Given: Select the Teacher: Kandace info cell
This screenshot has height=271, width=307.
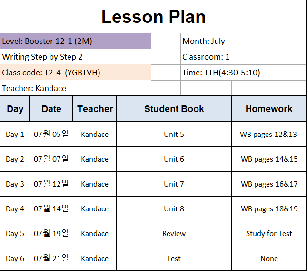Looking at the screenshot, I should tap(76, 88).
